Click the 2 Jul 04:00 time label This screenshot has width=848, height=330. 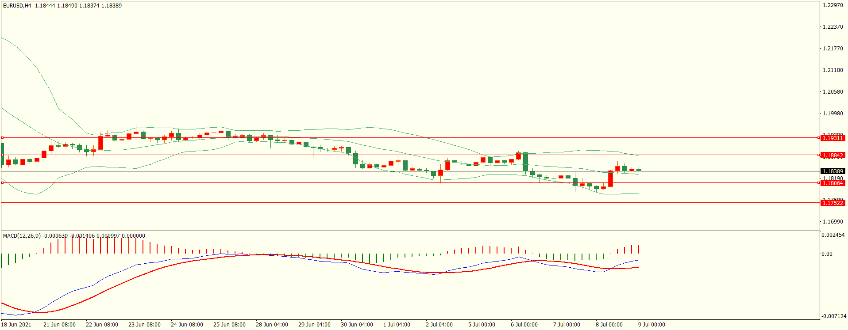[439, 325]
